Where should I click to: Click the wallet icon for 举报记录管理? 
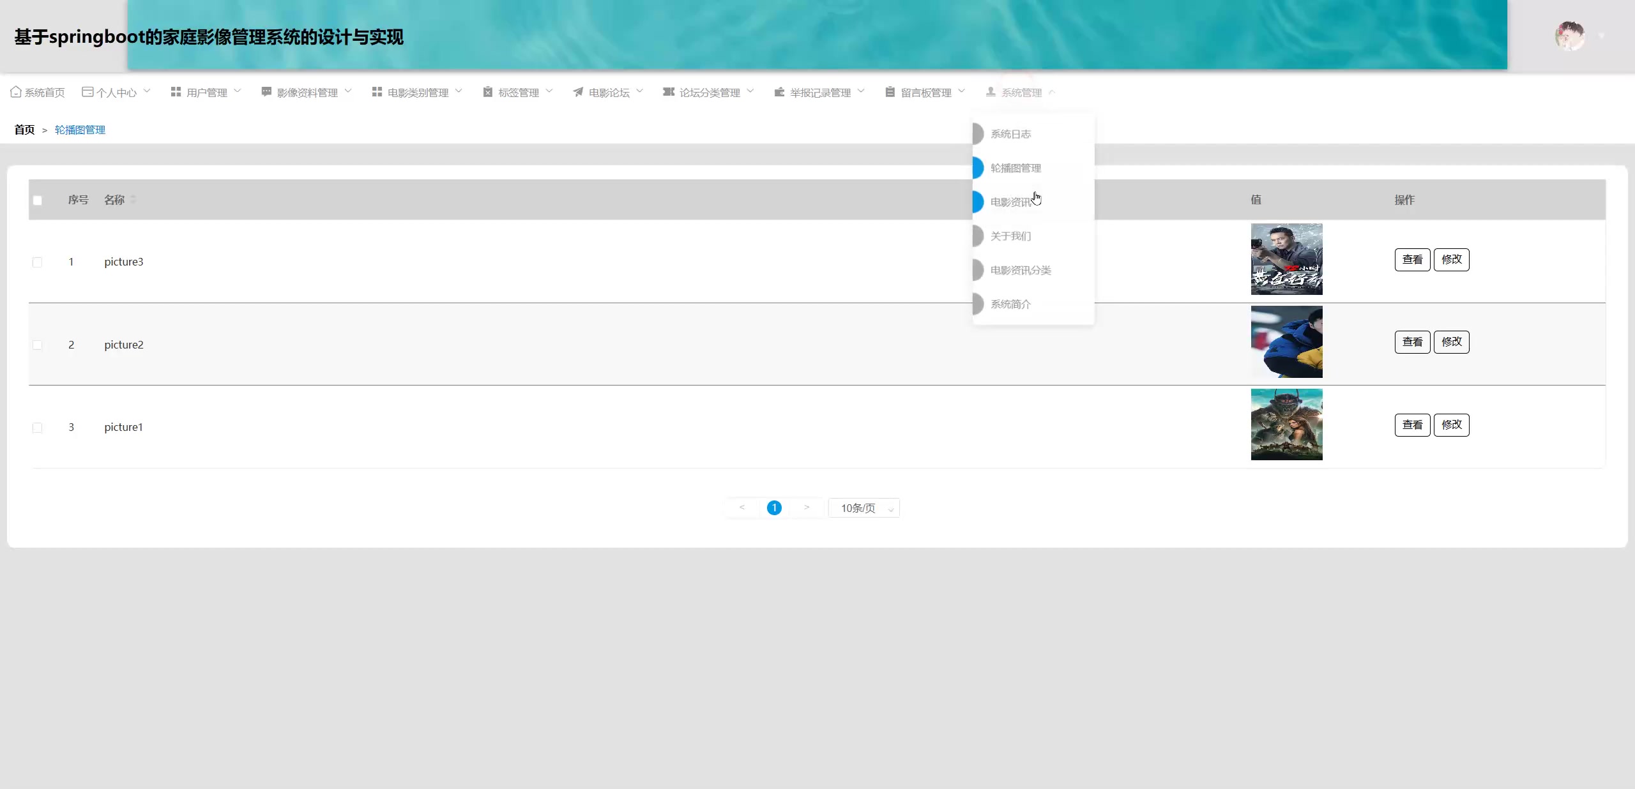pos(779,92)
